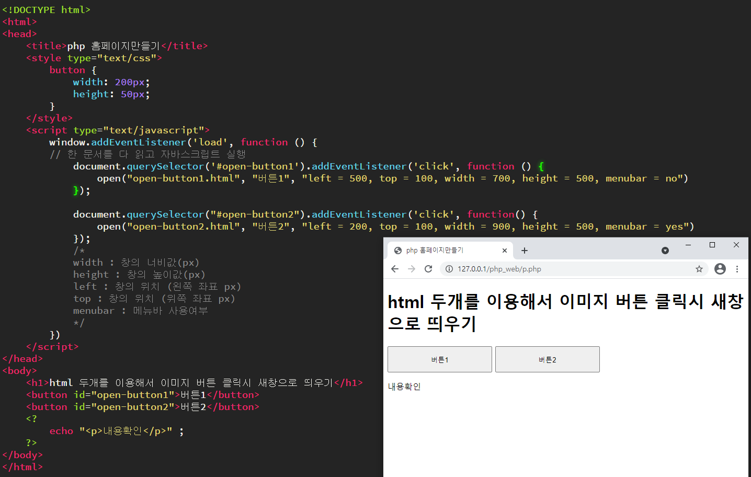Click the <!DOCTYPE html> line in code
This screenshot has width=751, height=477.
click(46, 10)
